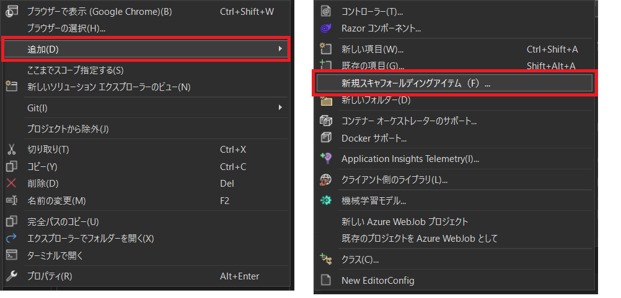The height and width of the screenshot is (298, 621).
Task: Select ブラウザーで表示 (Google Chrome)(B)
Action: (x=99, y=12)
